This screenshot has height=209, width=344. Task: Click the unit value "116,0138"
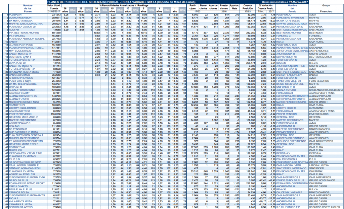pyautogui.click(x=55, y=114)
